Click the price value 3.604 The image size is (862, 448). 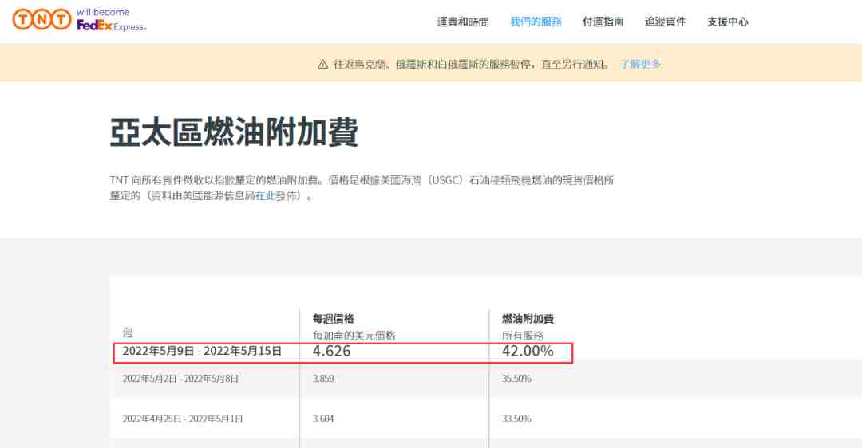coord(323,419)
